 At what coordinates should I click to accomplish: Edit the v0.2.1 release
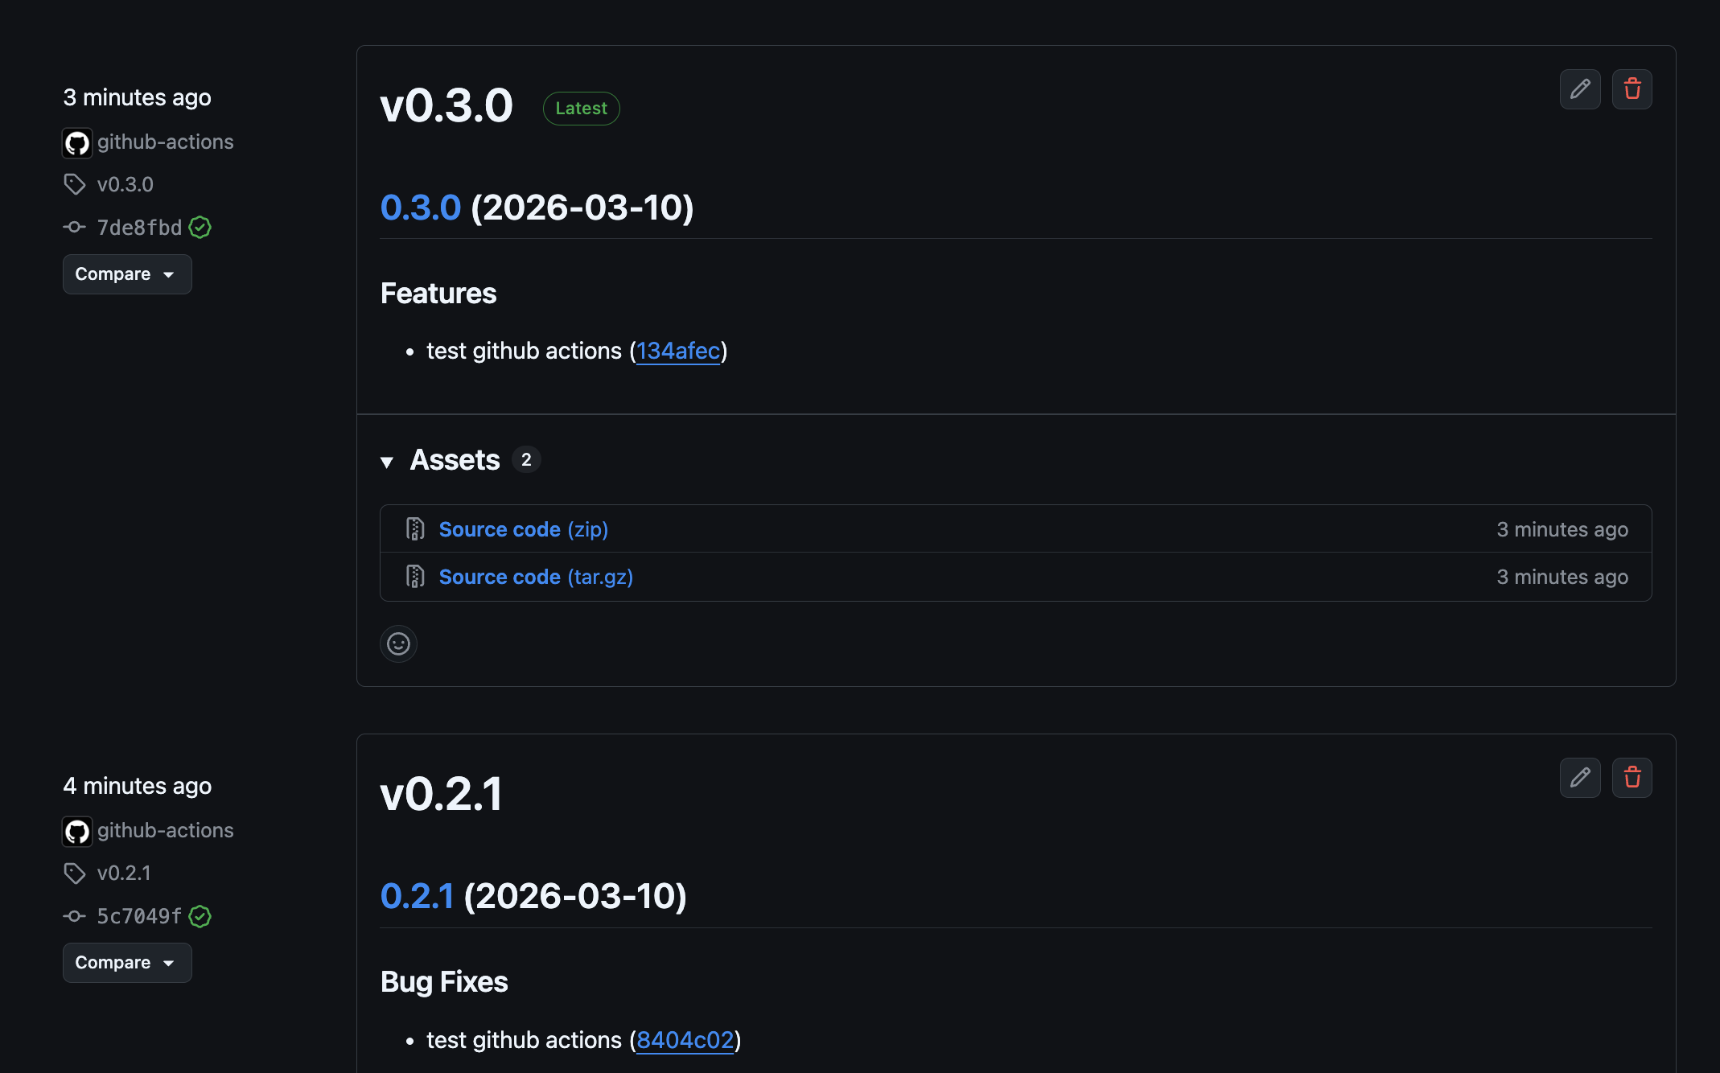pos(1579,778)
